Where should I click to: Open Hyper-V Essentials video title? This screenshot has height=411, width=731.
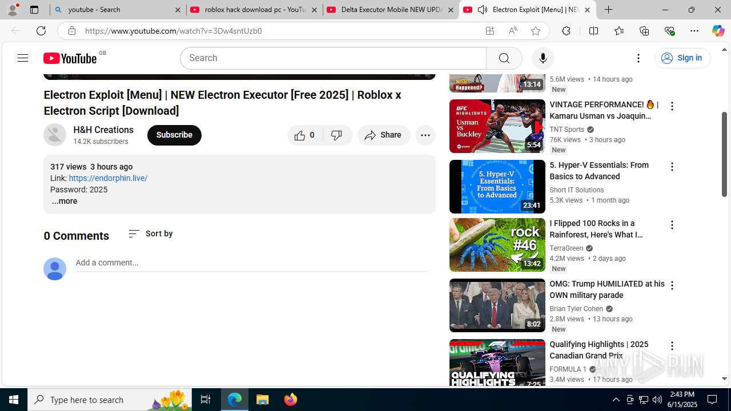(599, 171)
